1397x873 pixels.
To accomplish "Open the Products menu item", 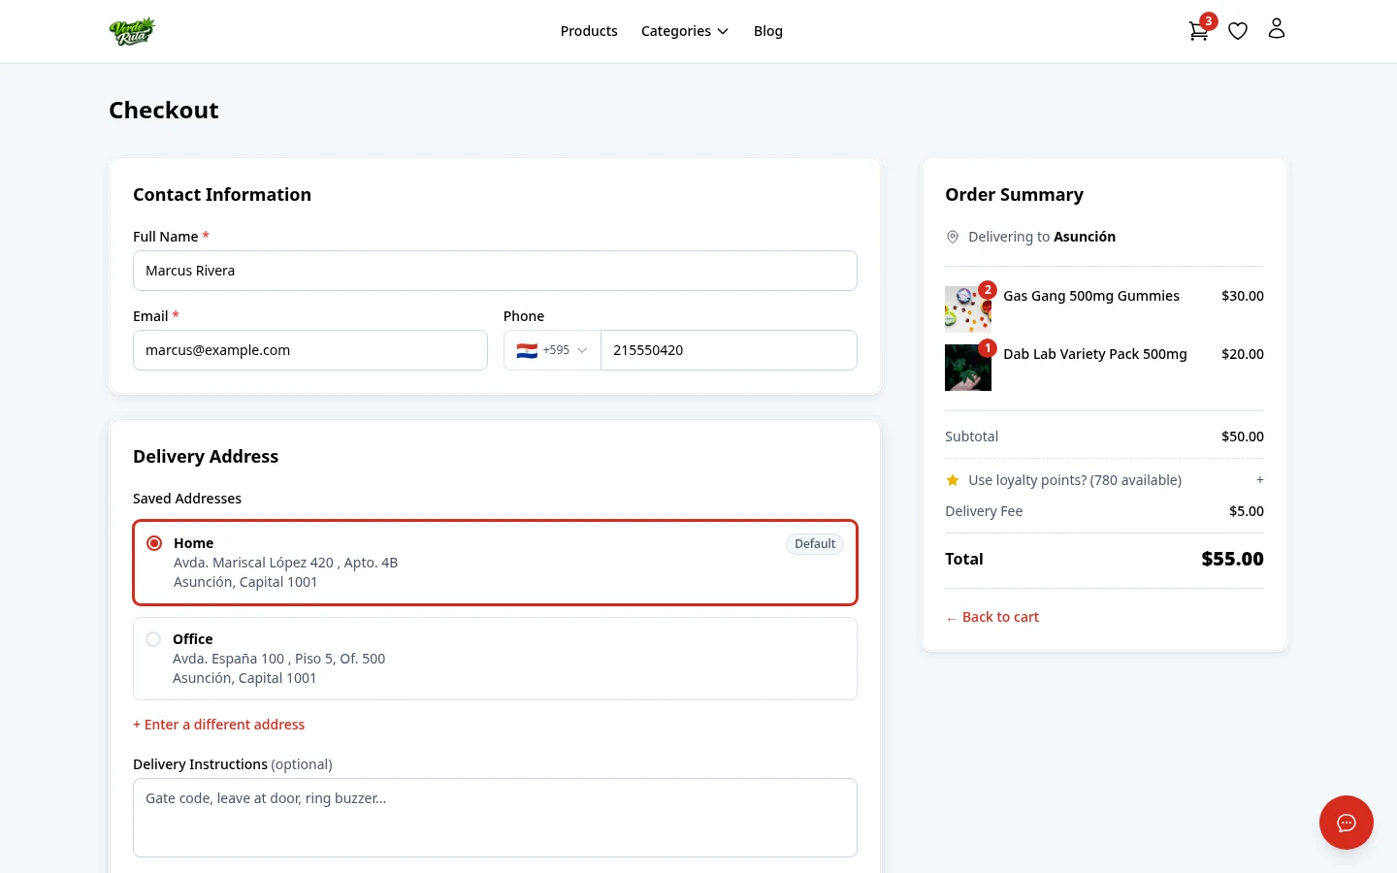I will (589, 30).
